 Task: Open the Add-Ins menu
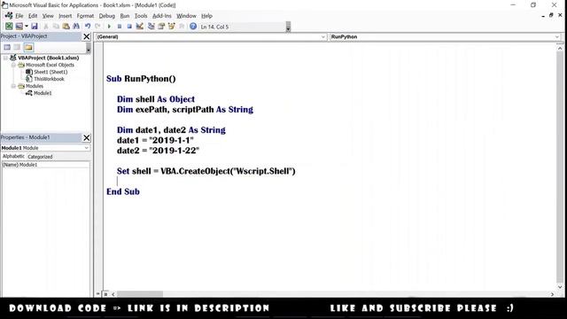tap(162, 16)
